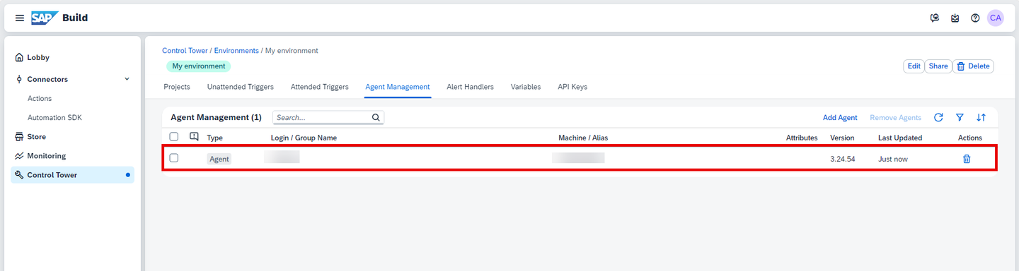Open the filter options icon
The height and width of the screenshot is (271, 1019).
point(960,118)
